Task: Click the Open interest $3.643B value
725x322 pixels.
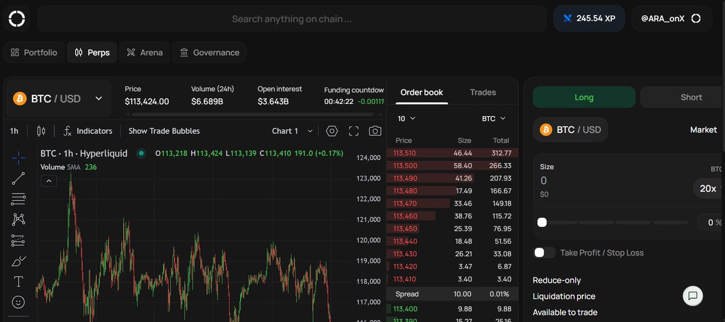Action: pyautogui.click(x=273, y=101)
